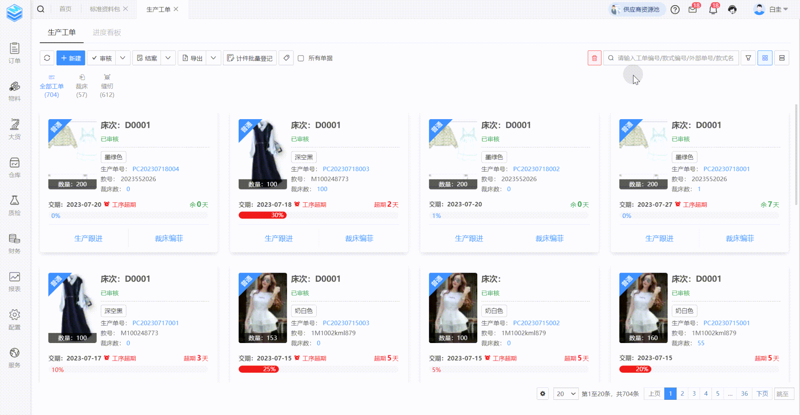Expand the 审核 dropdown arrow
Image resolution: width=800 pixels, height=415 pixels.
[x=123, y=58]
